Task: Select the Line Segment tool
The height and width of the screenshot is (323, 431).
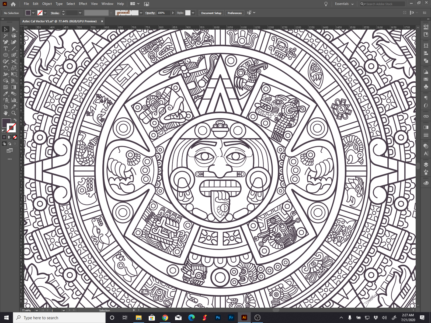Action: click(x=14, y=48)
